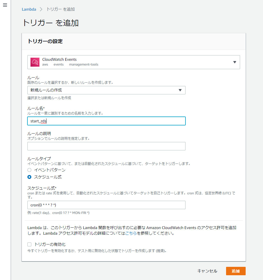The image size is (263, 280).
Task: Click the 選択または新規ルールを作成 hint text
Action: (x=49, y=98)
